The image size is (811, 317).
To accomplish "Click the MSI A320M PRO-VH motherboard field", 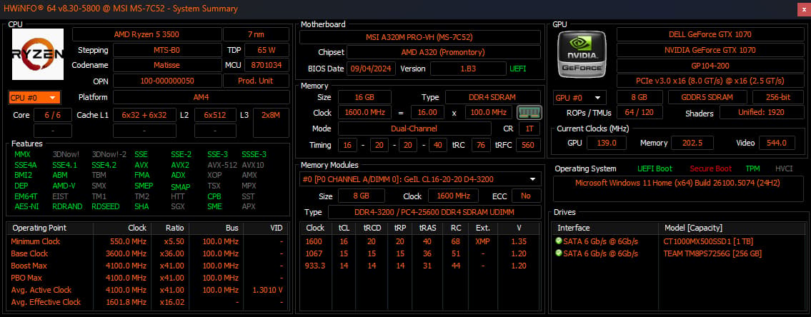I will pos(420,37).
